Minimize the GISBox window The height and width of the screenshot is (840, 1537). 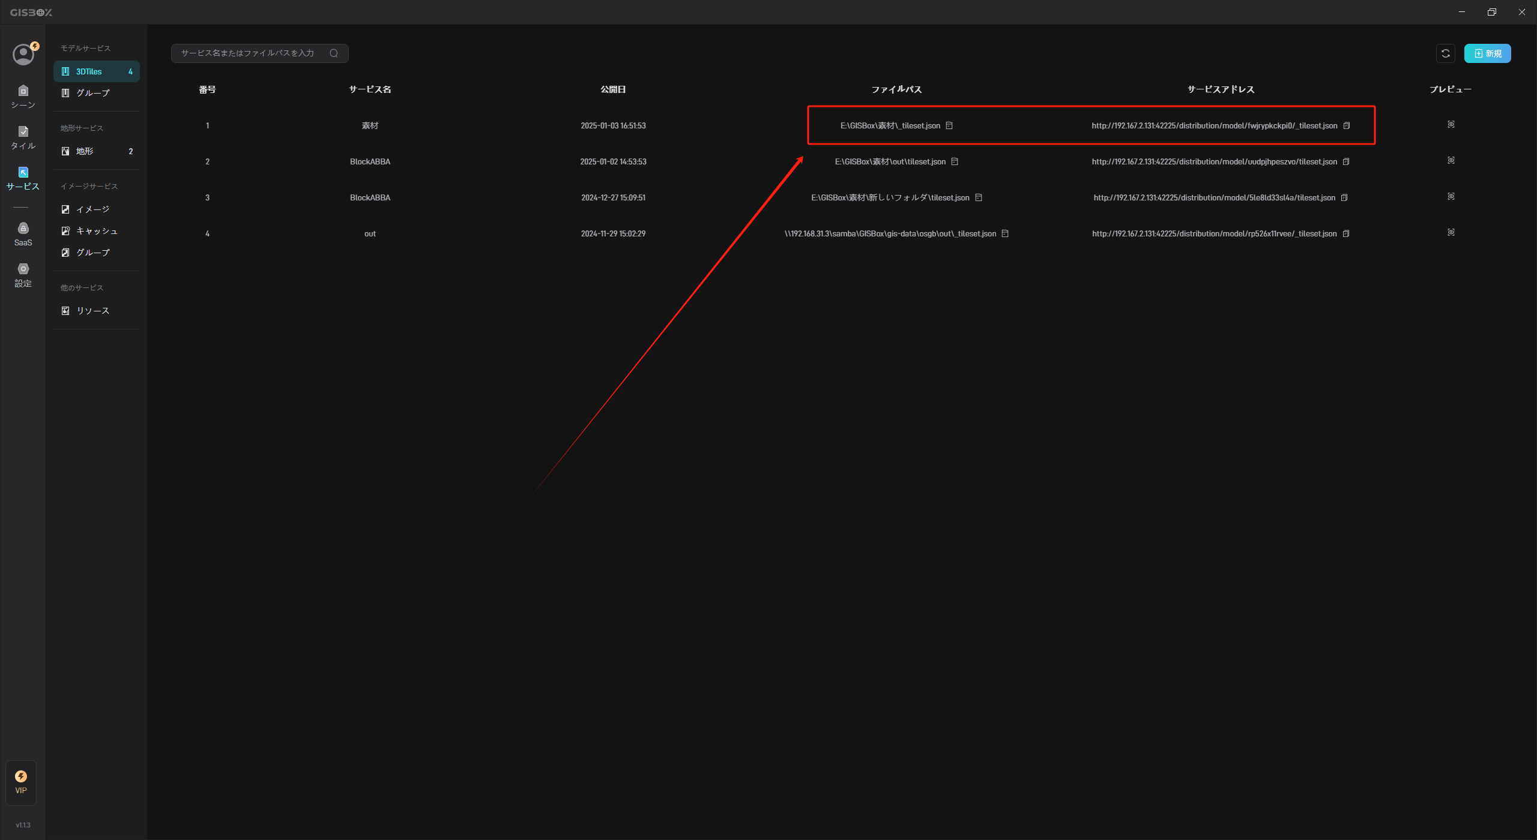(1462, 12)
